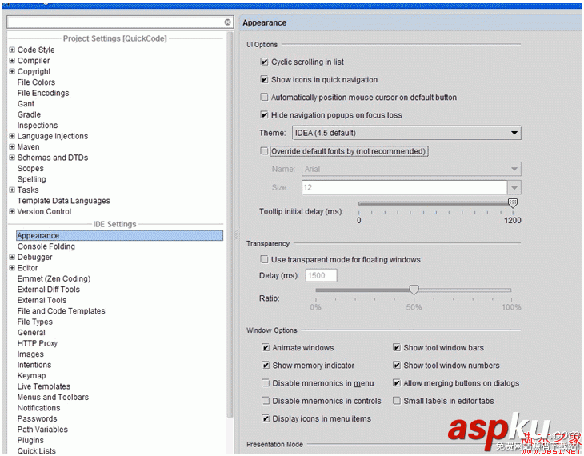Screen dimensions: 584x456
Task: Select Appearance in IDE Settings
Action: pos(119,235)
